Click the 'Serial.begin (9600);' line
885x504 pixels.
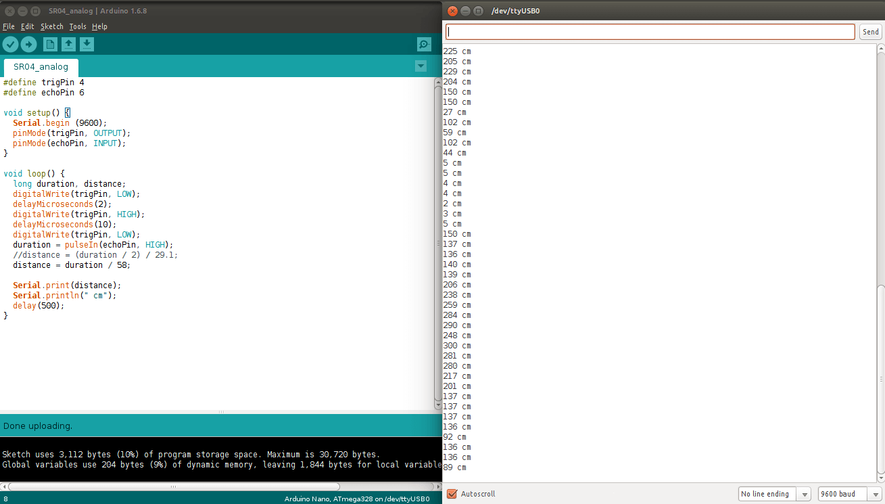(59, 122)
